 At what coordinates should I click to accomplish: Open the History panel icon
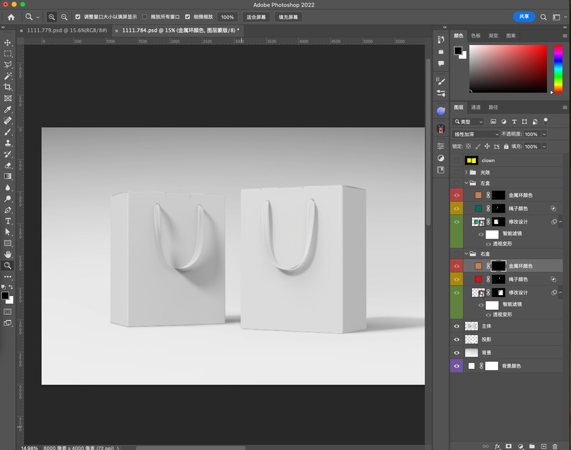tap(441, 39)
